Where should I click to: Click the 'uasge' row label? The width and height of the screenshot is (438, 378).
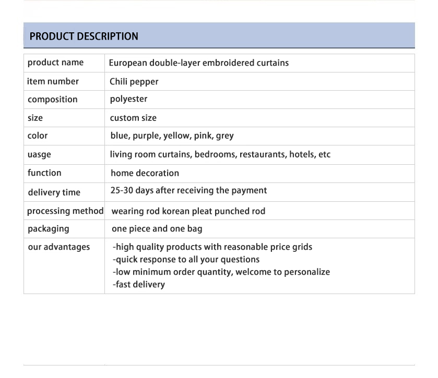coord(39,154)
